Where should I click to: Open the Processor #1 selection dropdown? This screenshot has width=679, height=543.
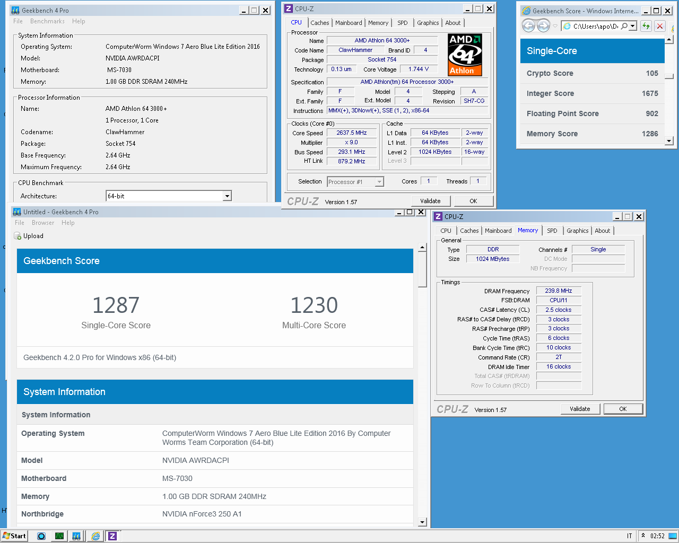point(379,182)
